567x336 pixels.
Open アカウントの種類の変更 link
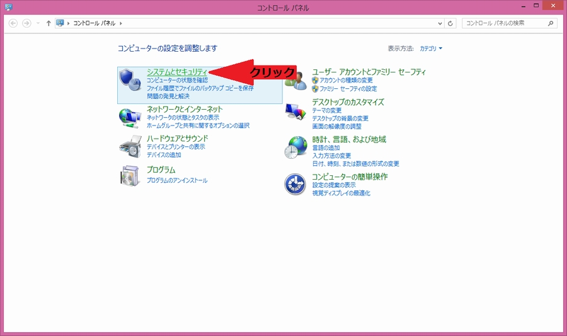346,80
